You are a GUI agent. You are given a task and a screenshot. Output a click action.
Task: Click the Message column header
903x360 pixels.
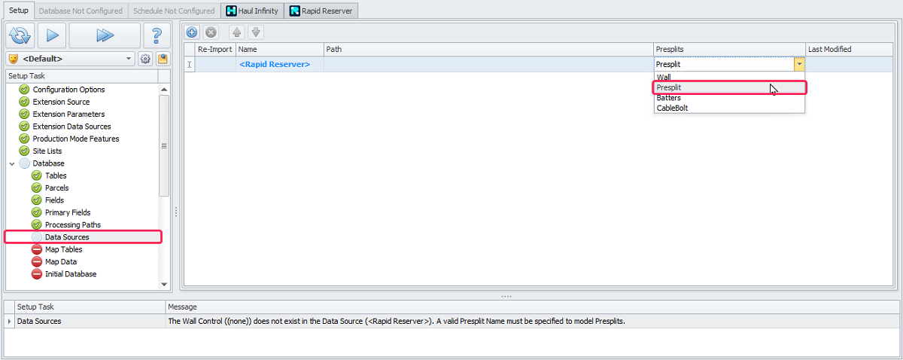pyautogui.click(x=532, y=307)
